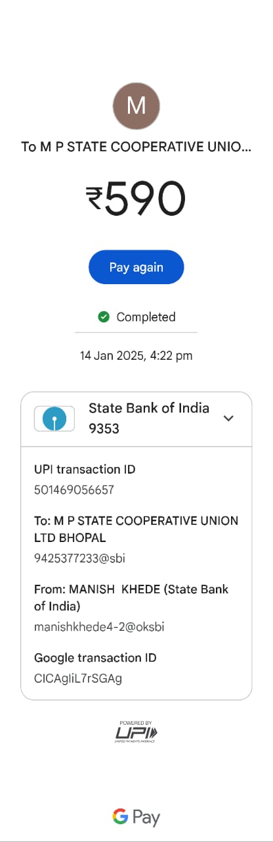Collapse bank details with the chevron arrow
273x842 pixels.
pos(228,418)
